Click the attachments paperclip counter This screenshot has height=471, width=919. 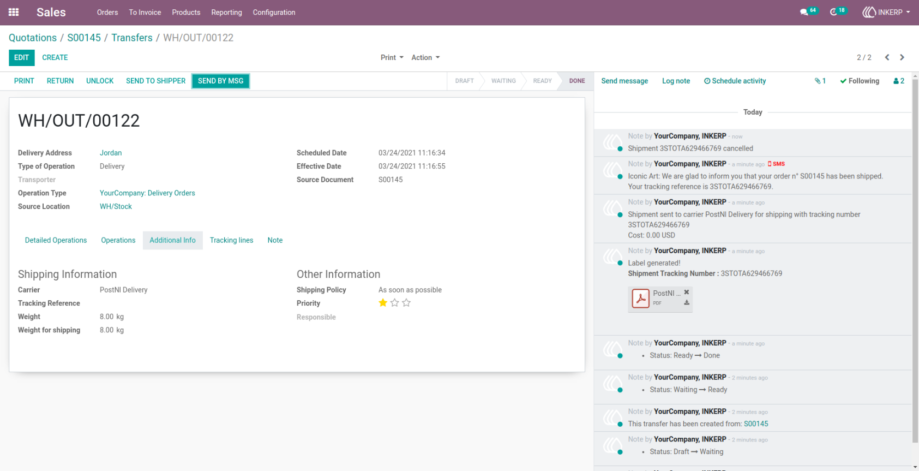pos(820,81)
